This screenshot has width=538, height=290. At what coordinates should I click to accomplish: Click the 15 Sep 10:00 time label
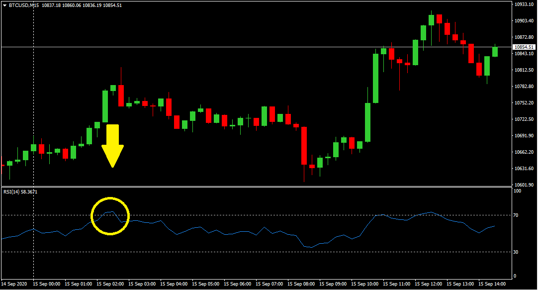click(x=365, y=284)
